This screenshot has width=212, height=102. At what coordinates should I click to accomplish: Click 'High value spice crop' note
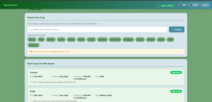click(x=55, y=101)
